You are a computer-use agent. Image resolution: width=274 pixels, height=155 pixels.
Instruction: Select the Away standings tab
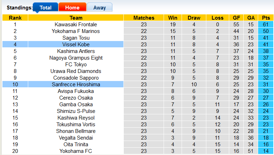99,7
